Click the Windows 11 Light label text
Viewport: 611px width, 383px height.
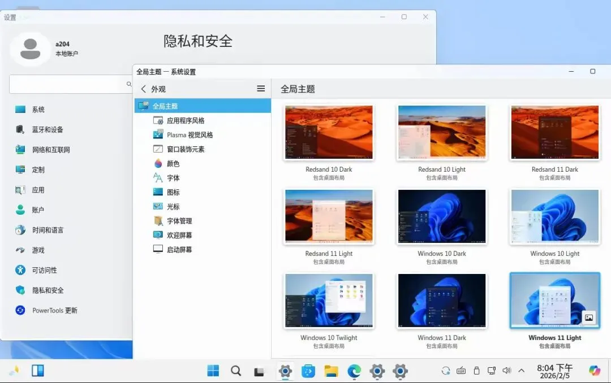(554, 338)
